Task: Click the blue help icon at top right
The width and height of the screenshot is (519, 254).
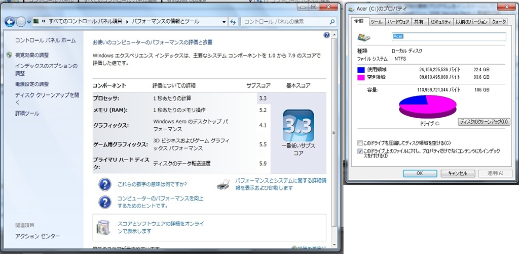Action: click(x=327, y=35)
